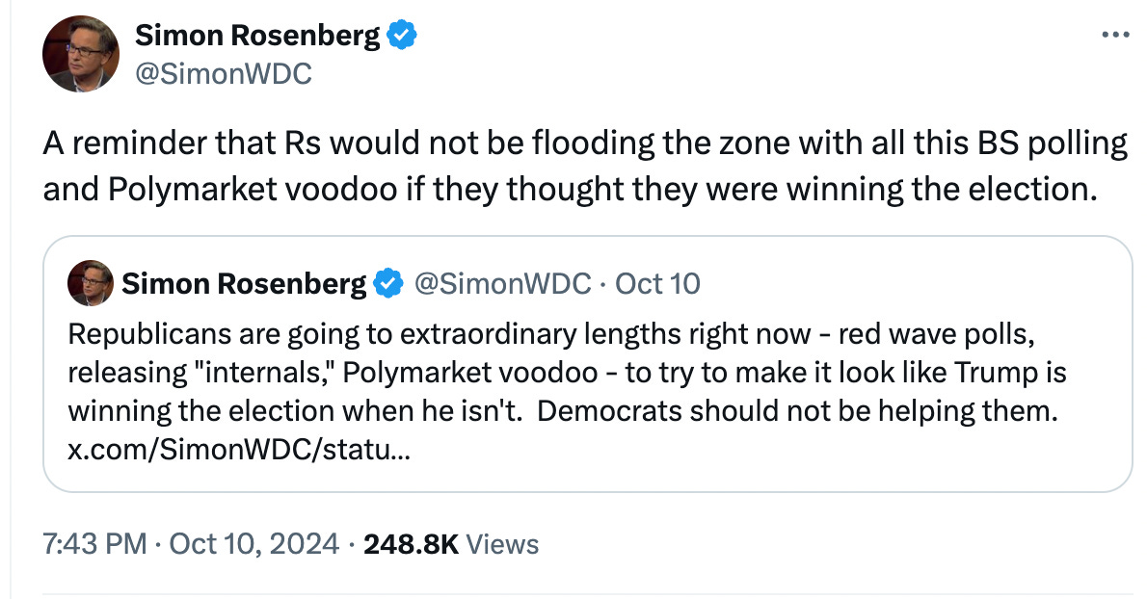This screenshot has height=599, width=1147.
Task: Click the avatar inside the quoted tweet
Action: tap(91, 282)
